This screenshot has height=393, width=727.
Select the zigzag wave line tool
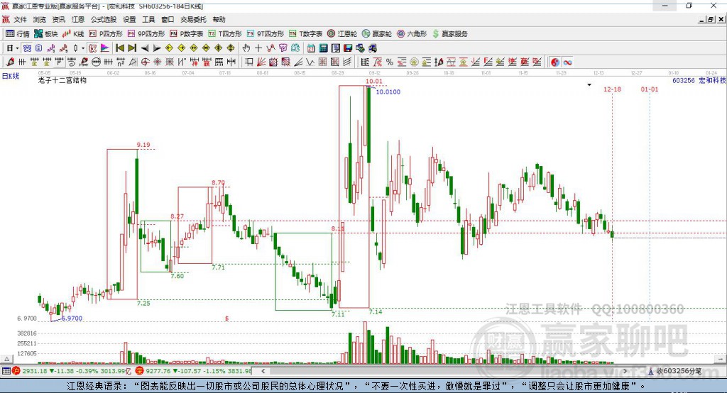[x=310, y=62]
